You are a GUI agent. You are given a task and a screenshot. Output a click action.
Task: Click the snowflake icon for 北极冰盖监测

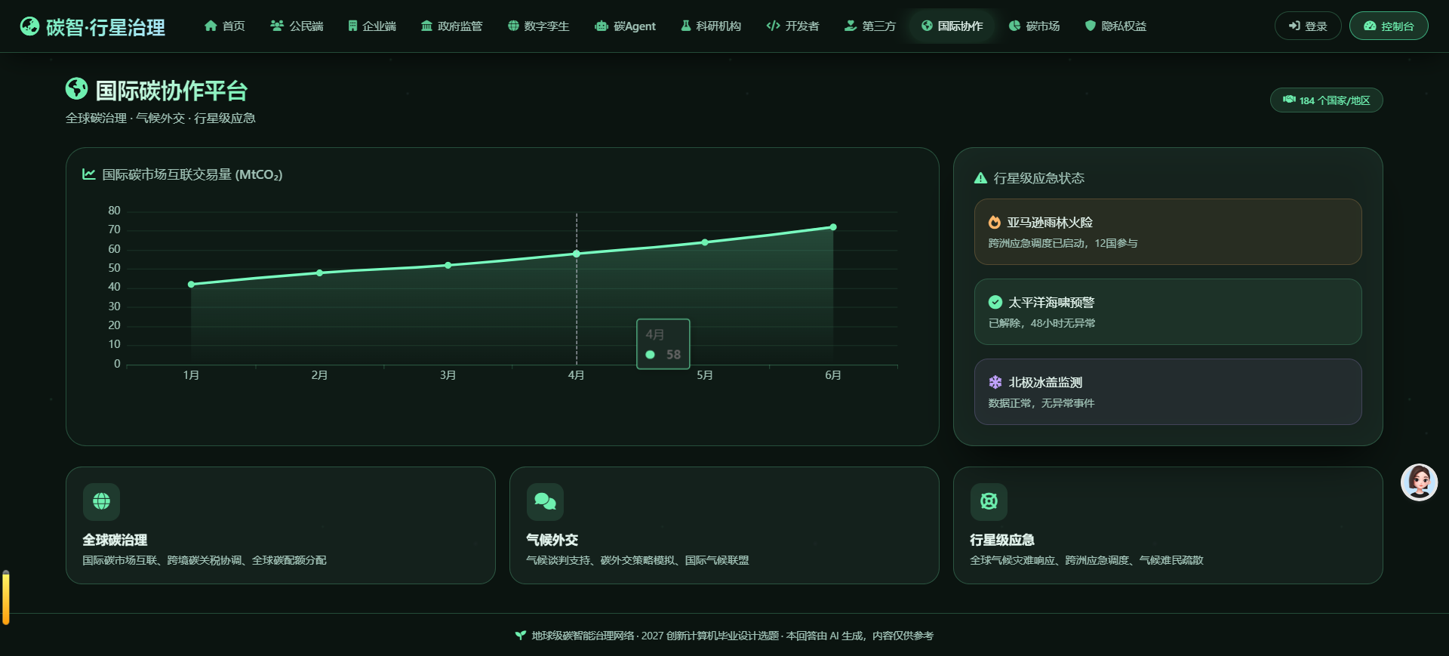coord(995,382)
